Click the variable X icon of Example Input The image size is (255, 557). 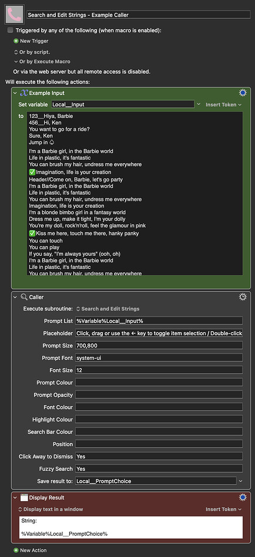tap(24, 93)
